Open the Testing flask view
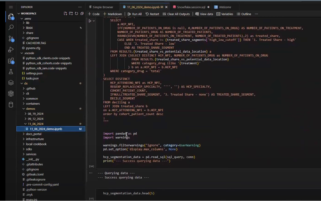The image size is (321, 201). click(x=11, y=71)
